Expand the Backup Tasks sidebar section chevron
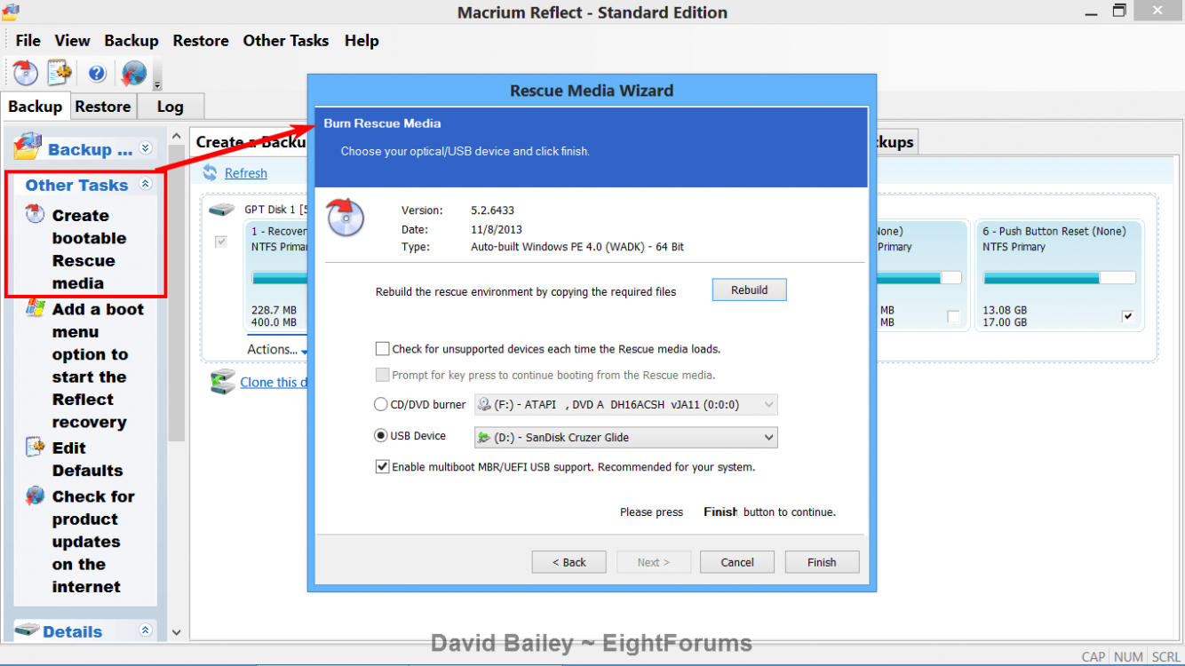 pyautogui.click(x=146, y=148)
